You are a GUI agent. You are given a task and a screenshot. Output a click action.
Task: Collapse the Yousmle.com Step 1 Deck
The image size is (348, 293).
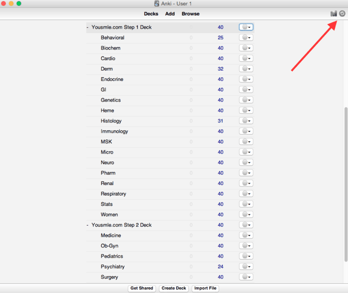point(87,27)
